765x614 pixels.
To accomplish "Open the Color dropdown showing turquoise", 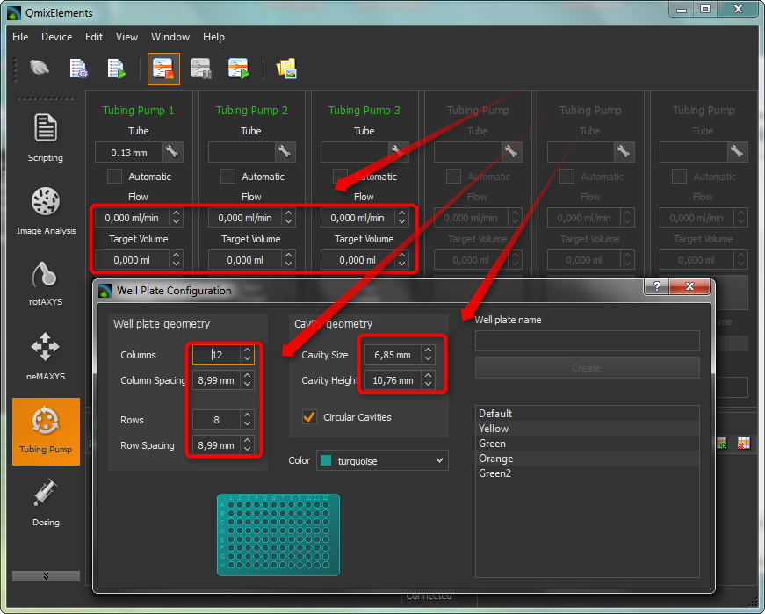I will (382, 460).
